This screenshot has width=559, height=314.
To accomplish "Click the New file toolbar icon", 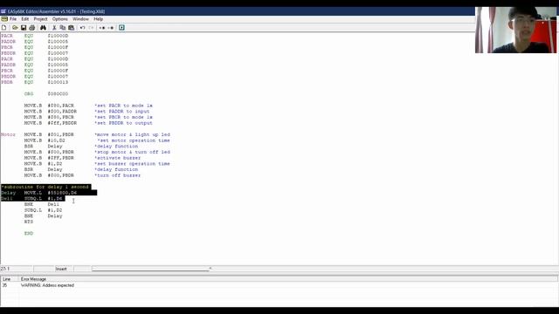I will coord(3,27).
